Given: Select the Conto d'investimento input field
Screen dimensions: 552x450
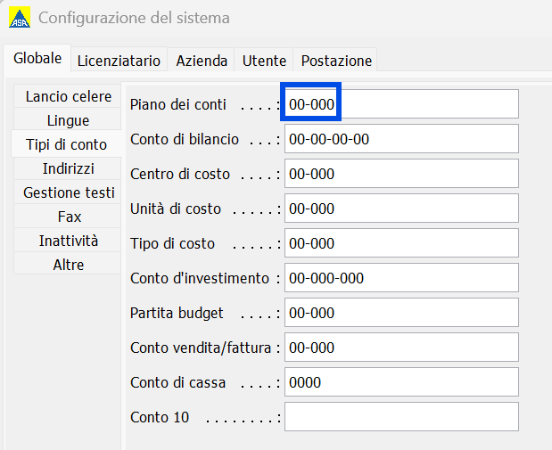Looking at the screenshot, I should click(x=401, y=278).
